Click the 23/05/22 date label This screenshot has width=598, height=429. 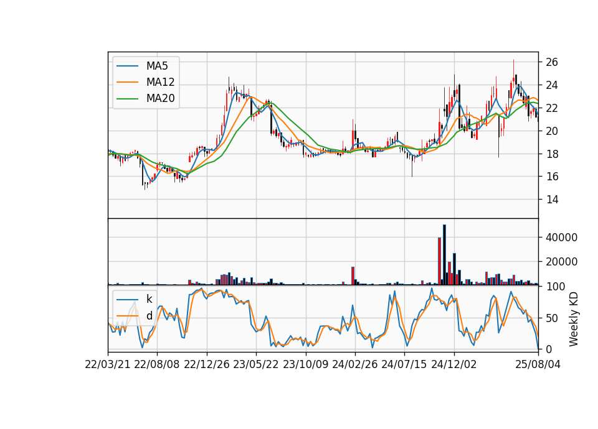[x=256, y=364]
